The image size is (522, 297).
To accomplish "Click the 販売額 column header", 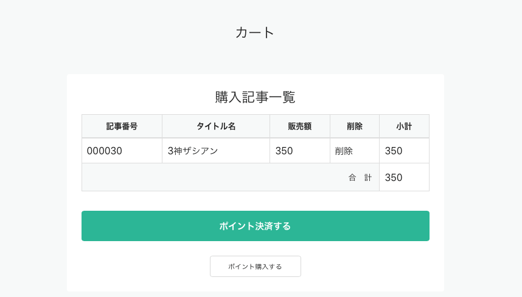I will [299, 126].
